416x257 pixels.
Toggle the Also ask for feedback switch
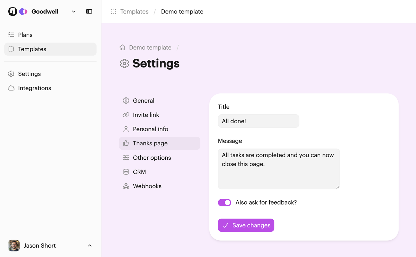coord(224,202)
